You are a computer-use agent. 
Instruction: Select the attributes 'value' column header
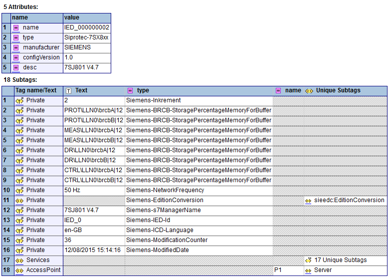point(87,18)
